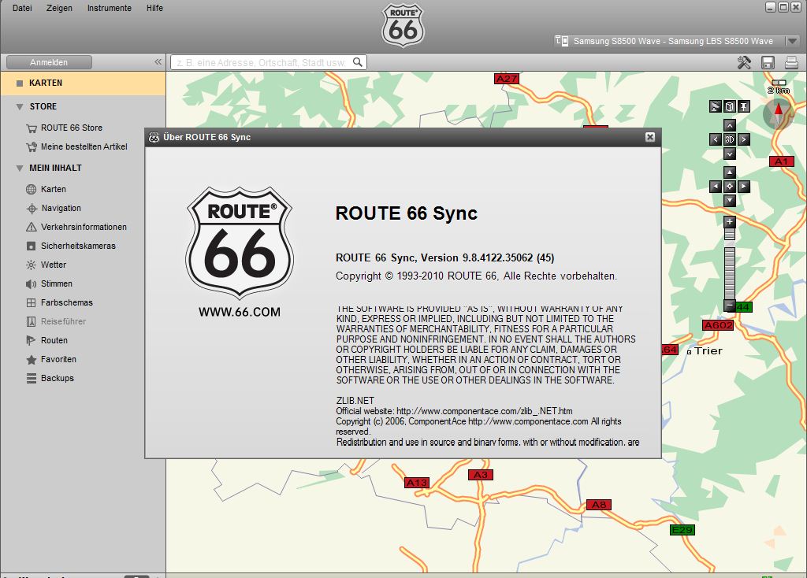Close the Über ROUTE 66 Sync dialog
Screen dimensions: 807x578
(650, 137)
